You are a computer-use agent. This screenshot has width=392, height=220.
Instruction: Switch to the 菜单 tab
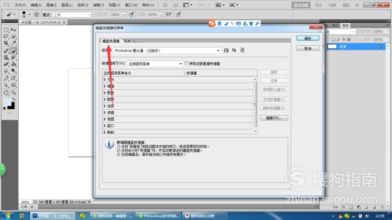click(x=127, y=41)
